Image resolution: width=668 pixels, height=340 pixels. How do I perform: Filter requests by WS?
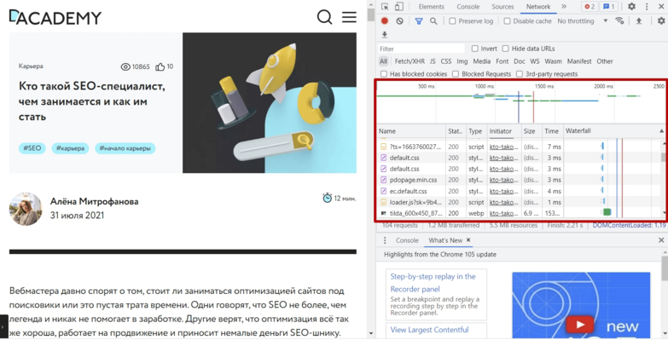tap(535, 61)
